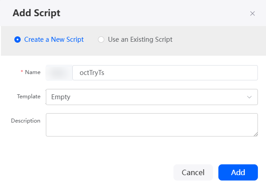Select the Create a New Script radio button
The image size is (266, 185).
coord(18,40)
